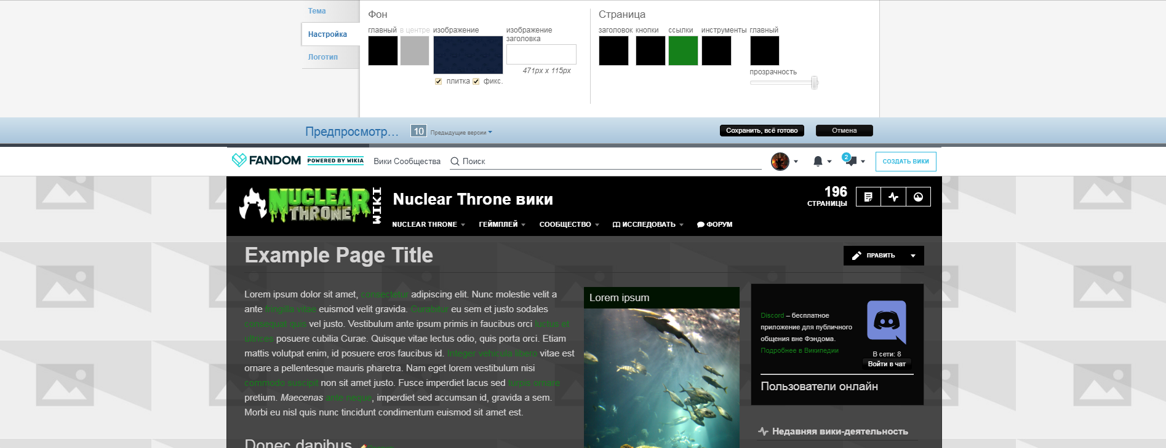Click the consectetur link in the text

[x=385, y=294]
